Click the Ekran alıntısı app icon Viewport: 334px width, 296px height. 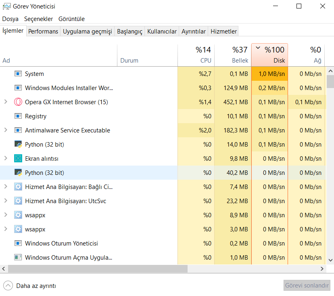(18, 159)
